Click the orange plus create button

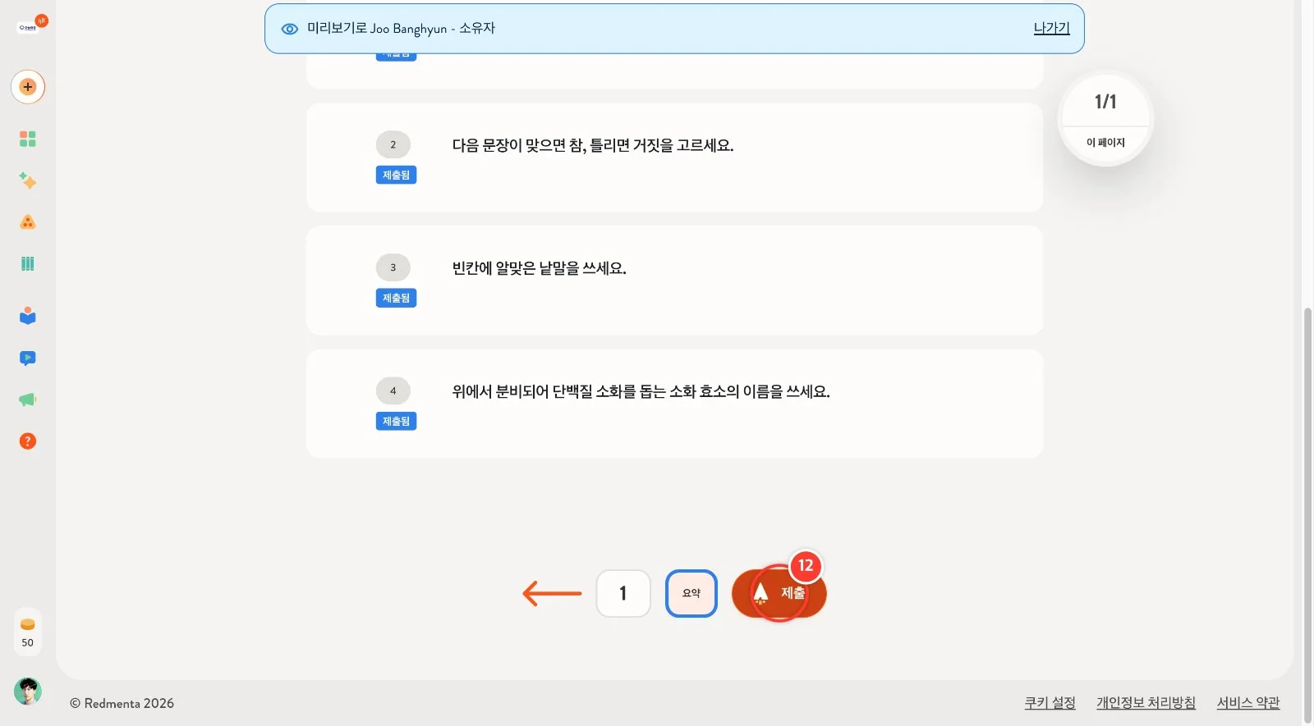point(28,87)
